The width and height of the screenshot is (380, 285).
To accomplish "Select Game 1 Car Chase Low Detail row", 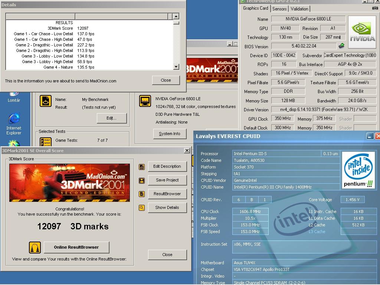I will click(90, 34).
